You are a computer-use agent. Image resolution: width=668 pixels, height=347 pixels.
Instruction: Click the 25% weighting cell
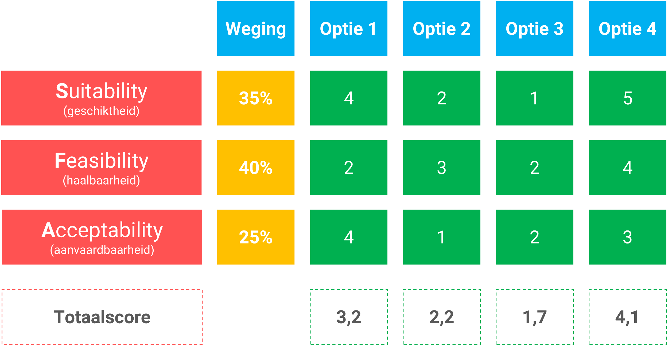256,237
